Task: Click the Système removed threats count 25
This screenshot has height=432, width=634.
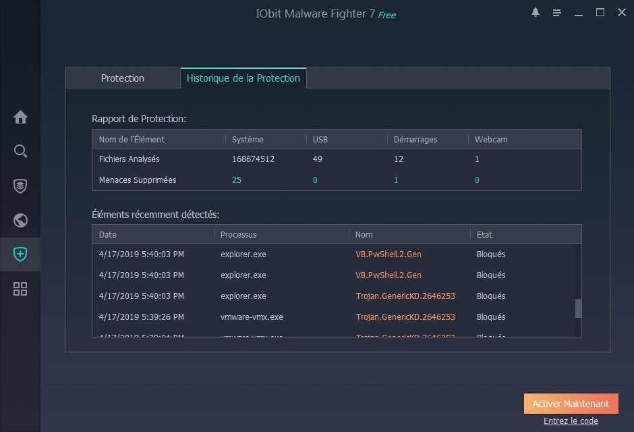Action: 237,180
